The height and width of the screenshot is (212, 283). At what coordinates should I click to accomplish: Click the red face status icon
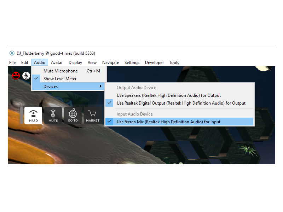point(16,76)
